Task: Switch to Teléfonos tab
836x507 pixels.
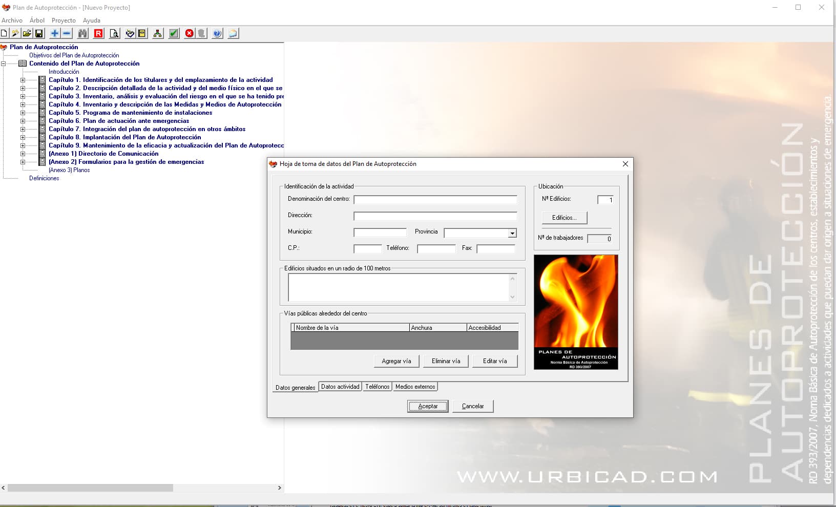Action: pos(378,387)
